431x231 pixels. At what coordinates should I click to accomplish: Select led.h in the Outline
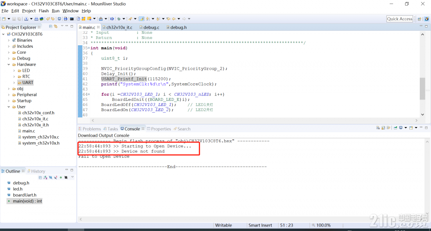(x=15, y=189)
